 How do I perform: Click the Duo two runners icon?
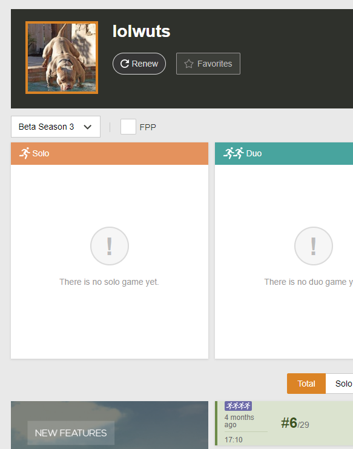234,153
